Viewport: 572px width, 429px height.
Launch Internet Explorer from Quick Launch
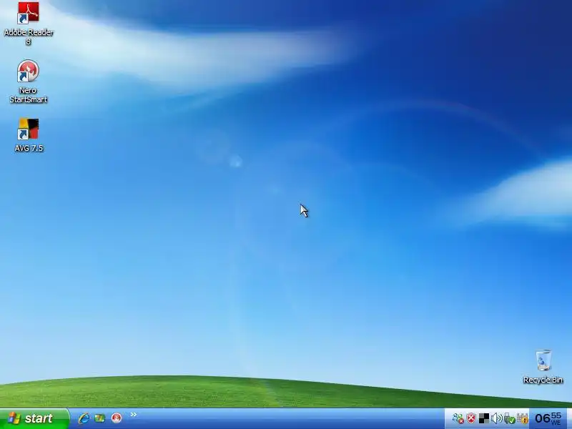pos(84,418)
